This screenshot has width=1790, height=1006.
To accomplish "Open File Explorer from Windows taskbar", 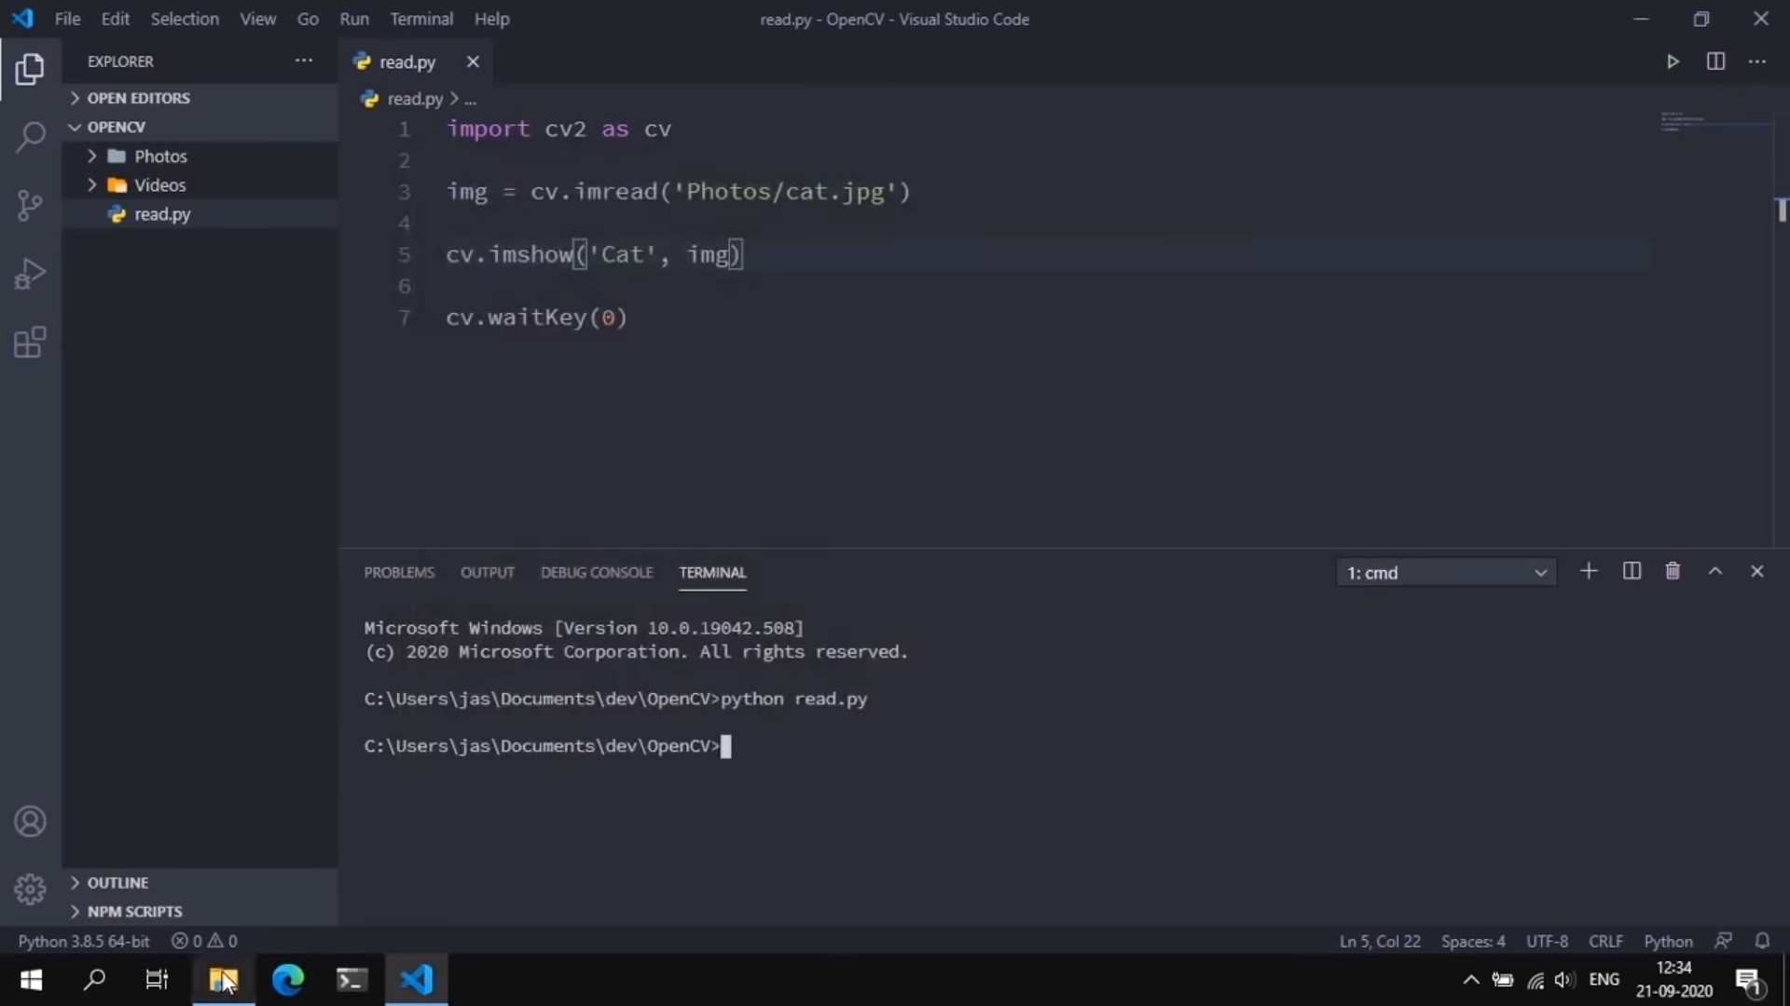I will pyautogui.click(x=223, y=979).
